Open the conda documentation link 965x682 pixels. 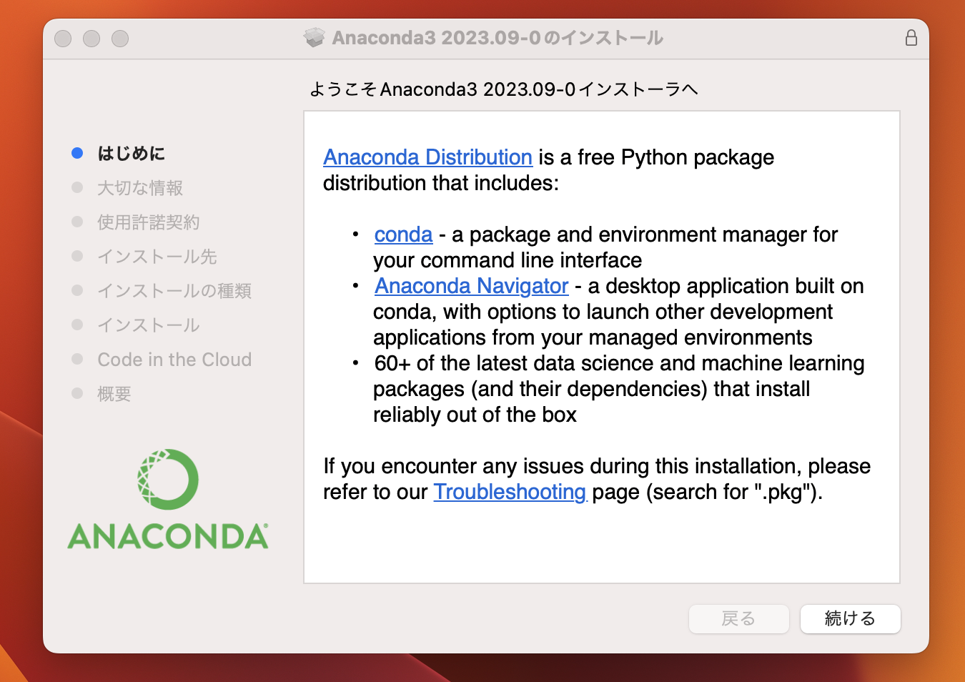pos(403,234)
